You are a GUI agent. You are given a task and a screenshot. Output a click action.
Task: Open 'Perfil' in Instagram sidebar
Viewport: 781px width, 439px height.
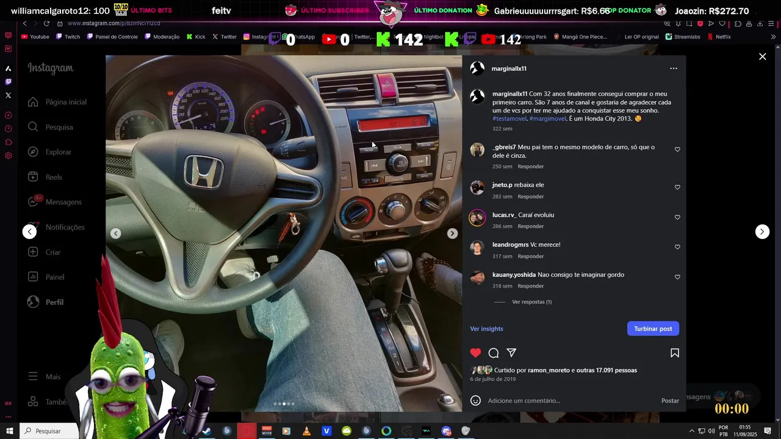click(x=46, y=302)
